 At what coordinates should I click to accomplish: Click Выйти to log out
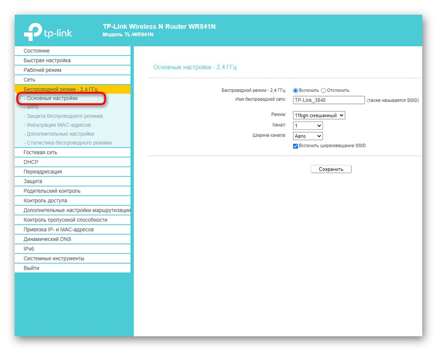tap(73, 268)
